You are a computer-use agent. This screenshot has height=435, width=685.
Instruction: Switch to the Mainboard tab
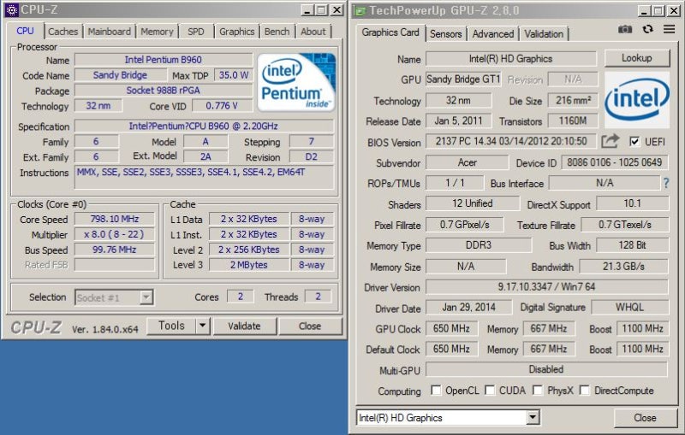click(x=110, y=32)
